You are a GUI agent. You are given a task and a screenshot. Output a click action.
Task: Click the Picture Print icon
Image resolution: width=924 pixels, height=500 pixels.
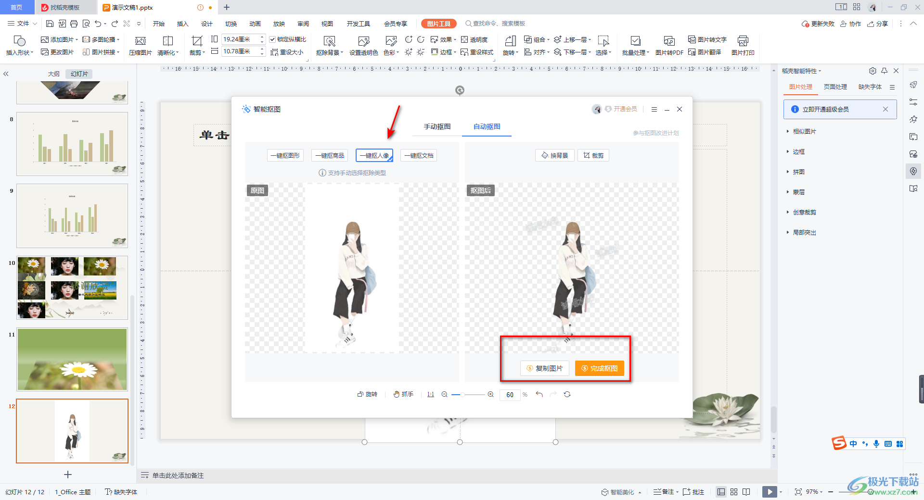(x=743, y=40)
